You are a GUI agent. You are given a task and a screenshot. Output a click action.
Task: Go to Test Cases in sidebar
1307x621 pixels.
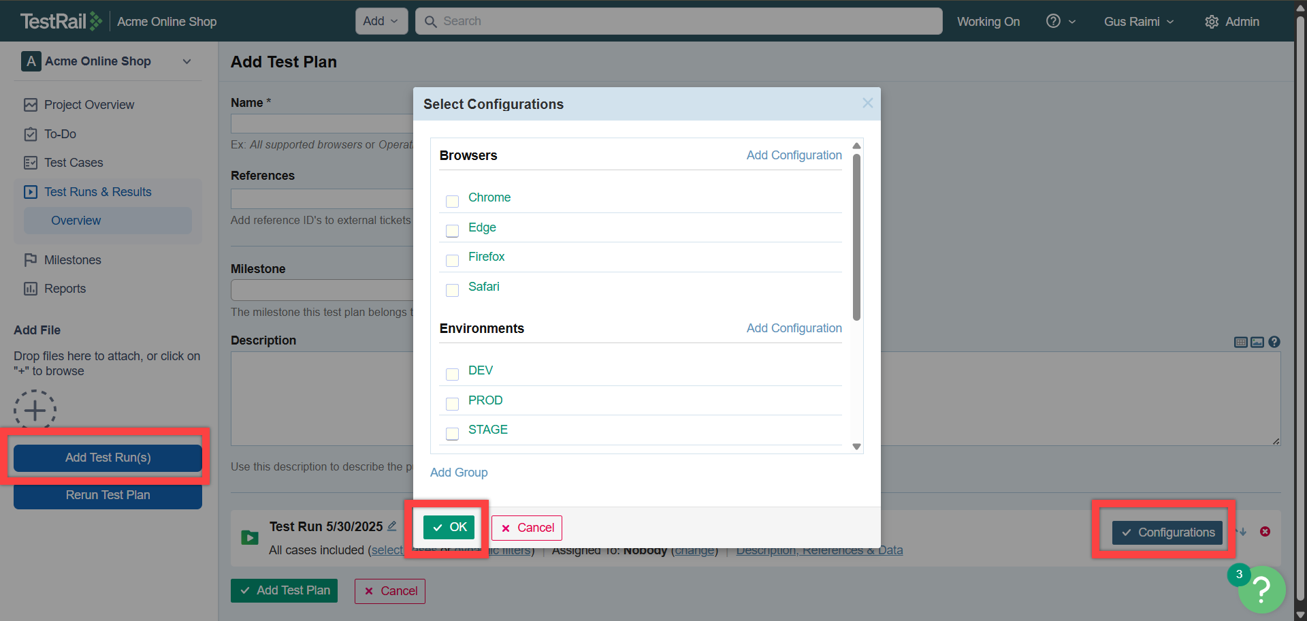tap(74, 163)
